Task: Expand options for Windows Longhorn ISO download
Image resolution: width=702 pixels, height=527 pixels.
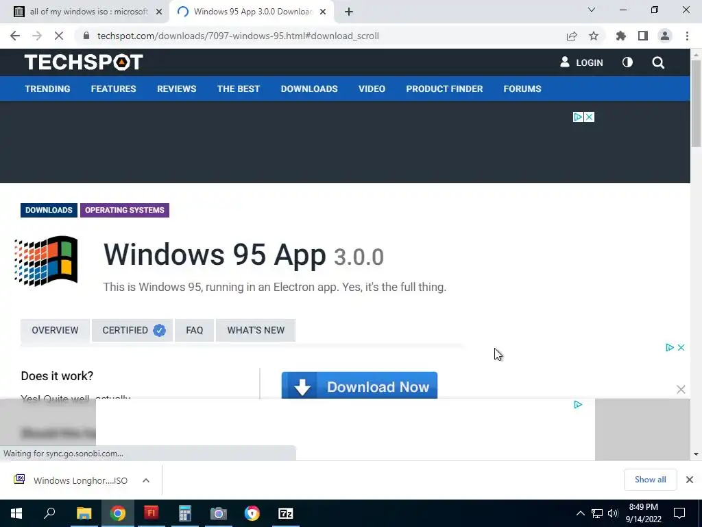Action: pos(146,480)
